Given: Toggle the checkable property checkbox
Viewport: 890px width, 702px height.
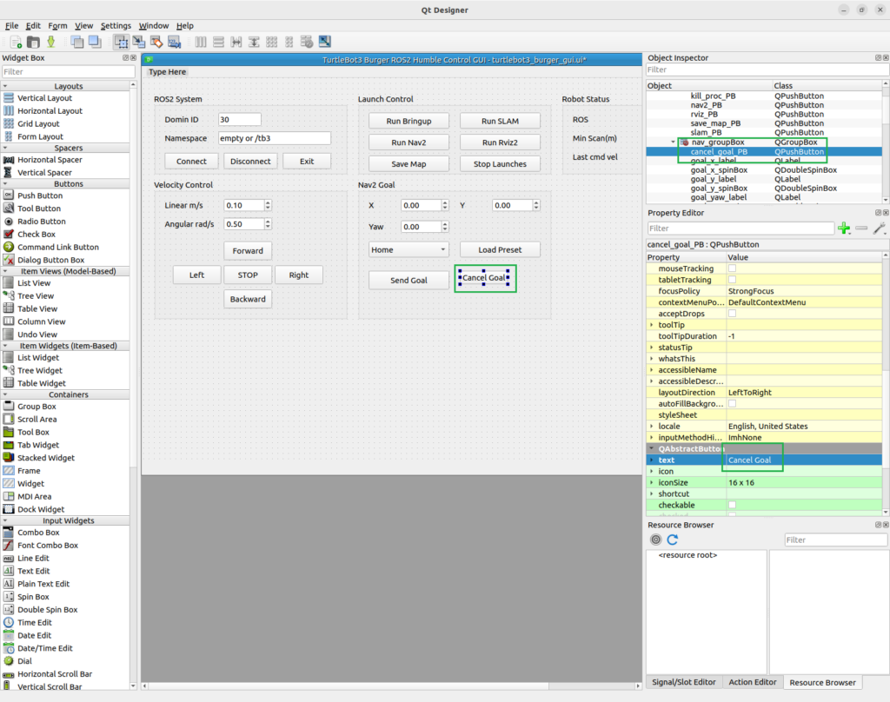Looking at the screenshot, I should pyautogui.click(x=732, y=505).
